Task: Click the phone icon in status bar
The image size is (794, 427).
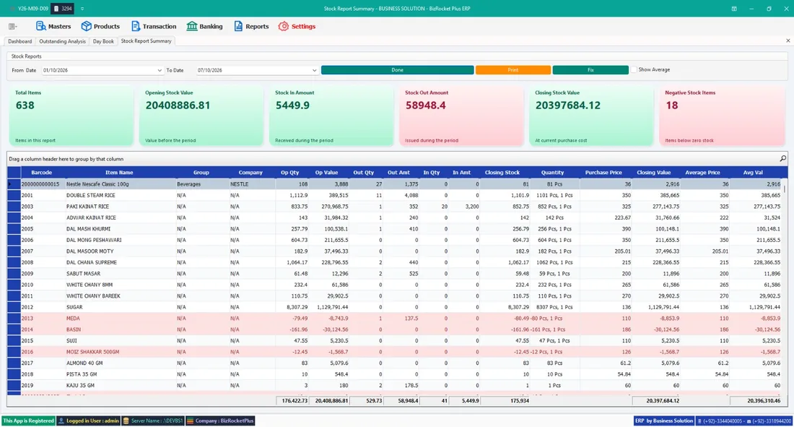Action: [x=700, y=421]
